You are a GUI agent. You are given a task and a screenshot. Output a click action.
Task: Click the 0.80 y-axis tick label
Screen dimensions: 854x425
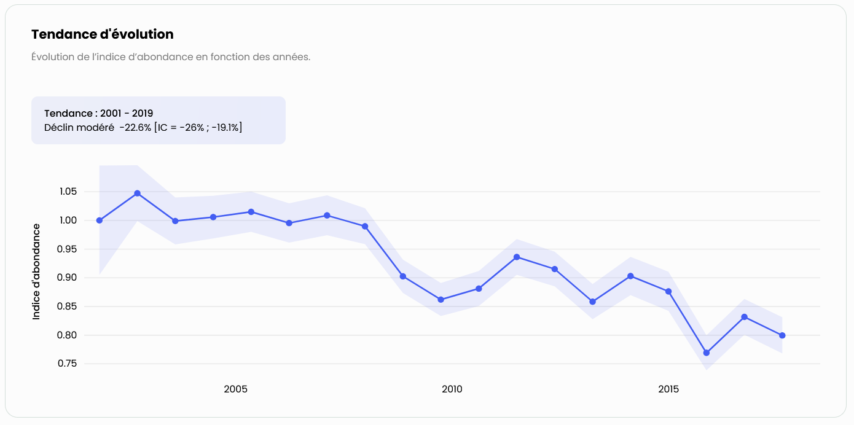(x=68, y=335)
